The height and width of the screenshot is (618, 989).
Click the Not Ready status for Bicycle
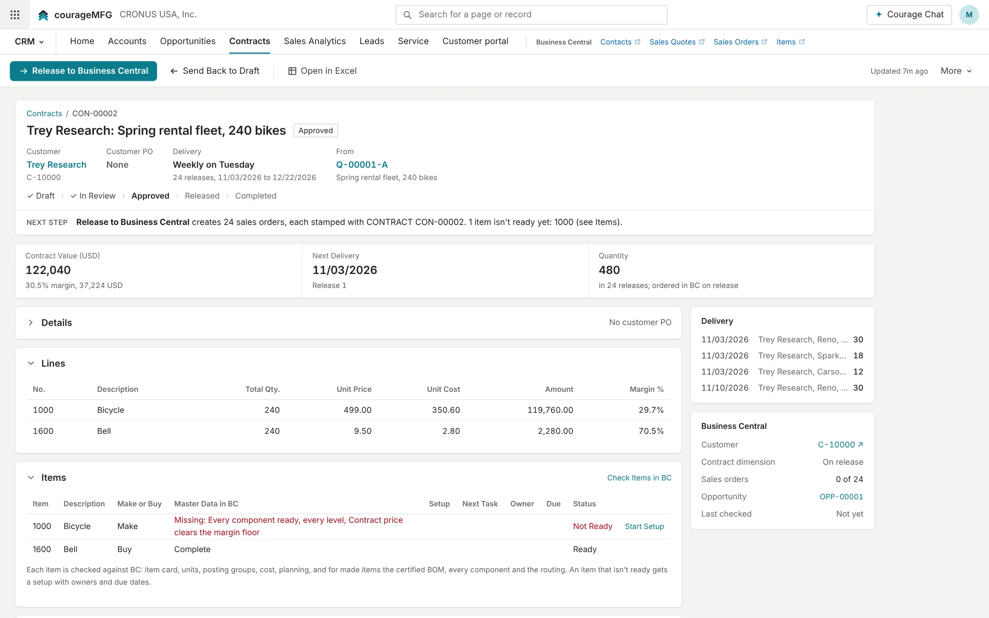coord(592,526)
